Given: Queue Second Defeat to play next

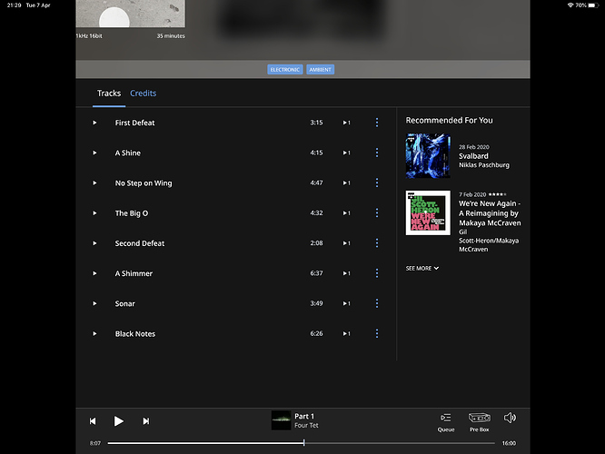Looking at the screenshot, I should [346, 243].
